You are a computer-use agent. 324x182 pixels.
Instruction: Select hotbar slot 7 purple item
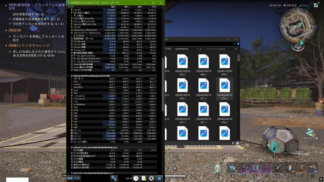267,168
